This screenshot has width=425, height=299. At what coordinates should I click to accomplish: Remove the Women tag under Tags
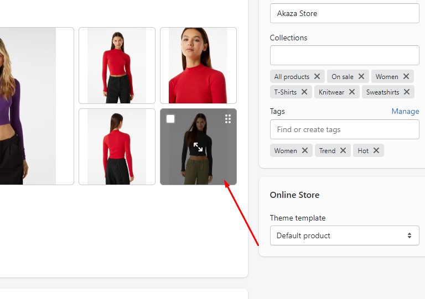pos(305,150)
